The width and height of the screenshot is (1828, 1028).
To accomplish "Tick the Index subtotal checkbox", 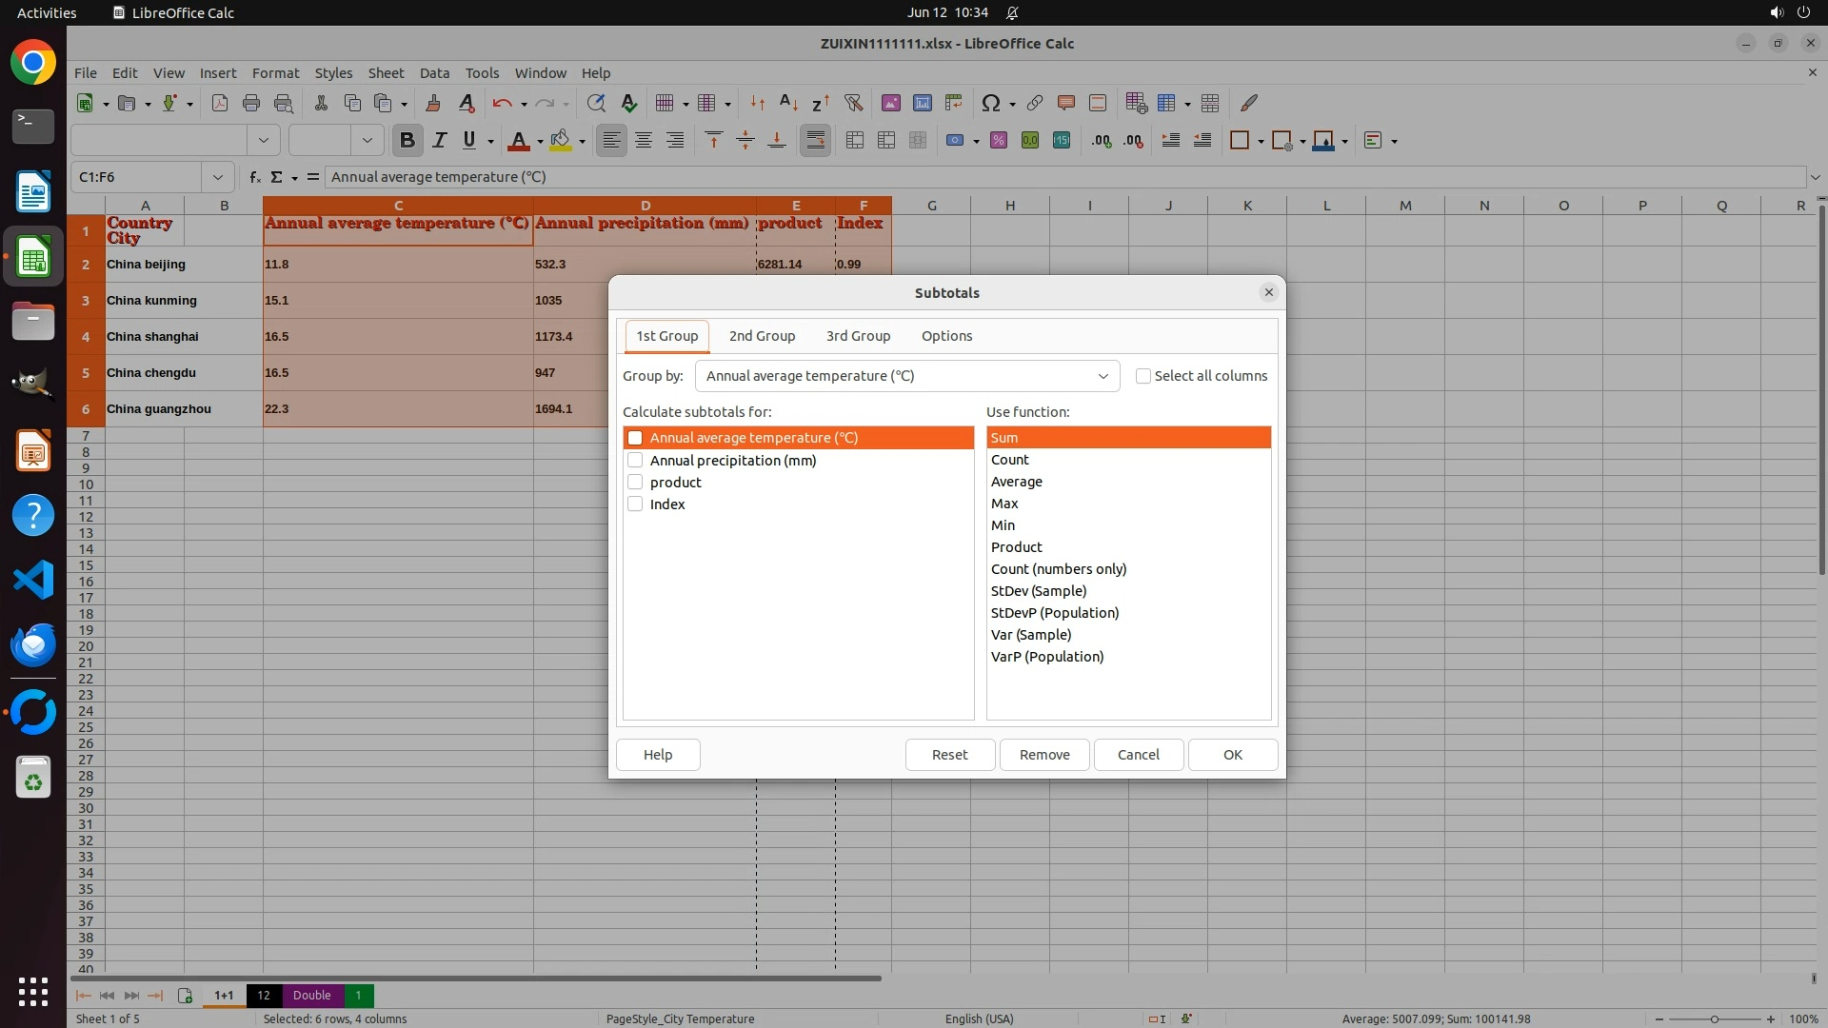I will 635,504.
